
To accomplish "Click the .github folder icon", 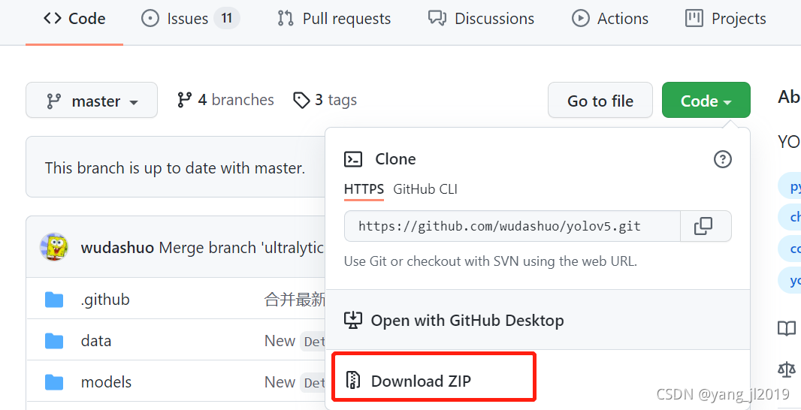I will [54, 300].
